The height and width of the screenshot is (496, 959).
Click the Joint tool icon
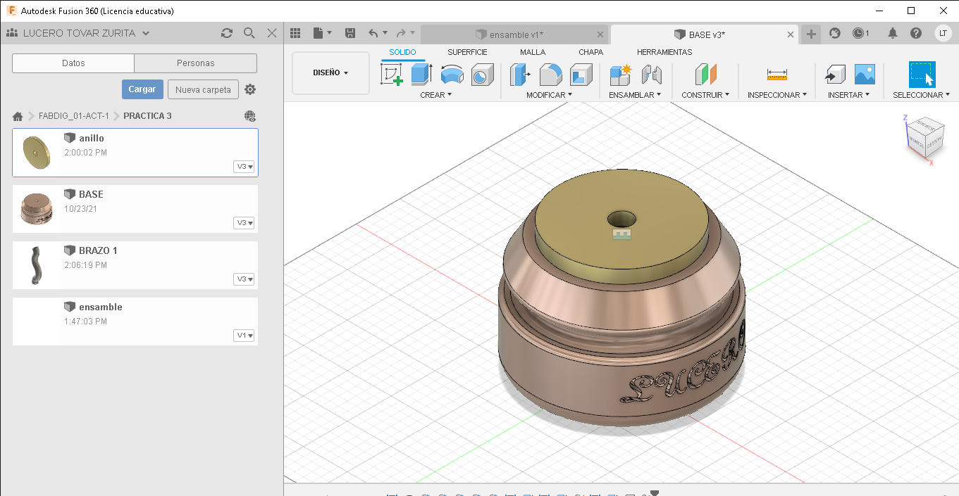point(652,75)
